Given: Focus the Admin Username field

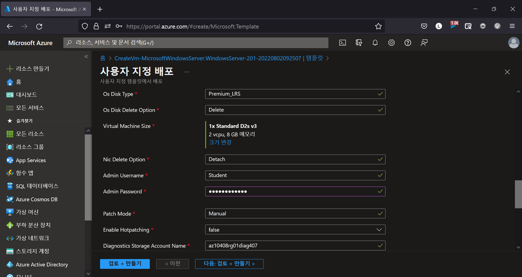Looking at the screenshot, I should (x=295, y=175).
